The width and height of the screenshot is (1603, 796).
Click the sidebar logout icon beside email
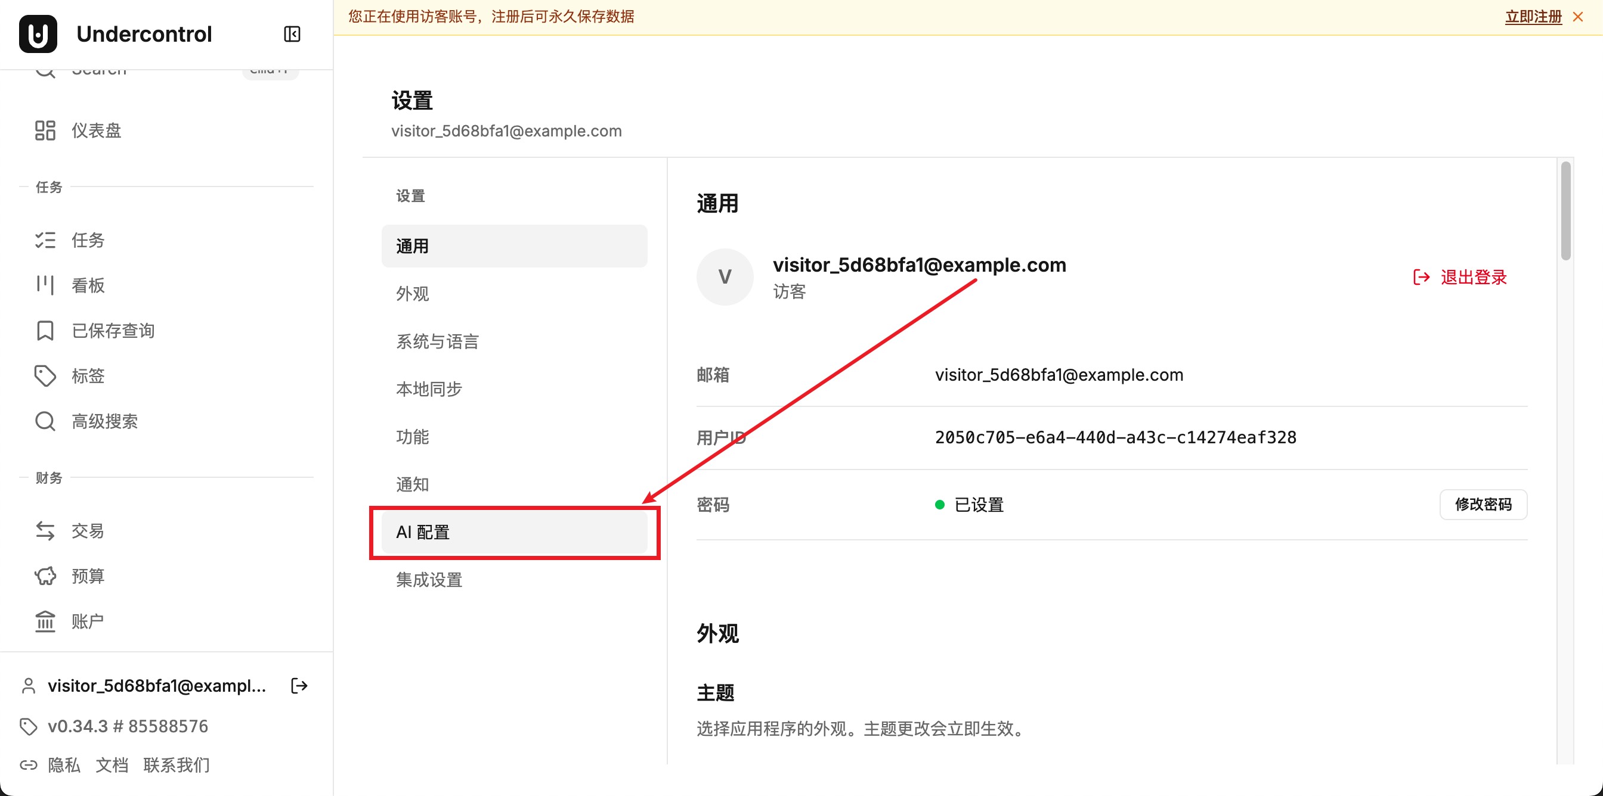click(299, 686)
